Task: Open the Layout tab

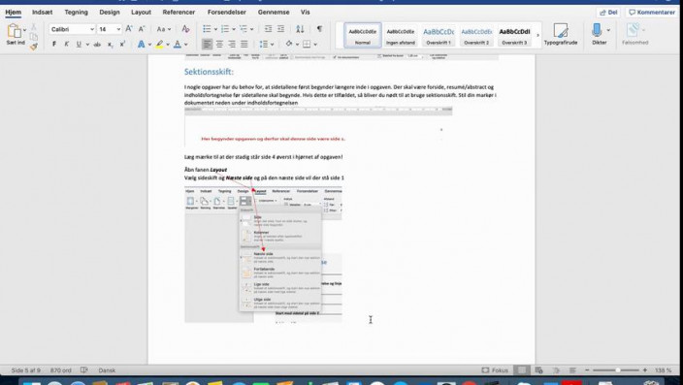Action: (x=141, y=13)
